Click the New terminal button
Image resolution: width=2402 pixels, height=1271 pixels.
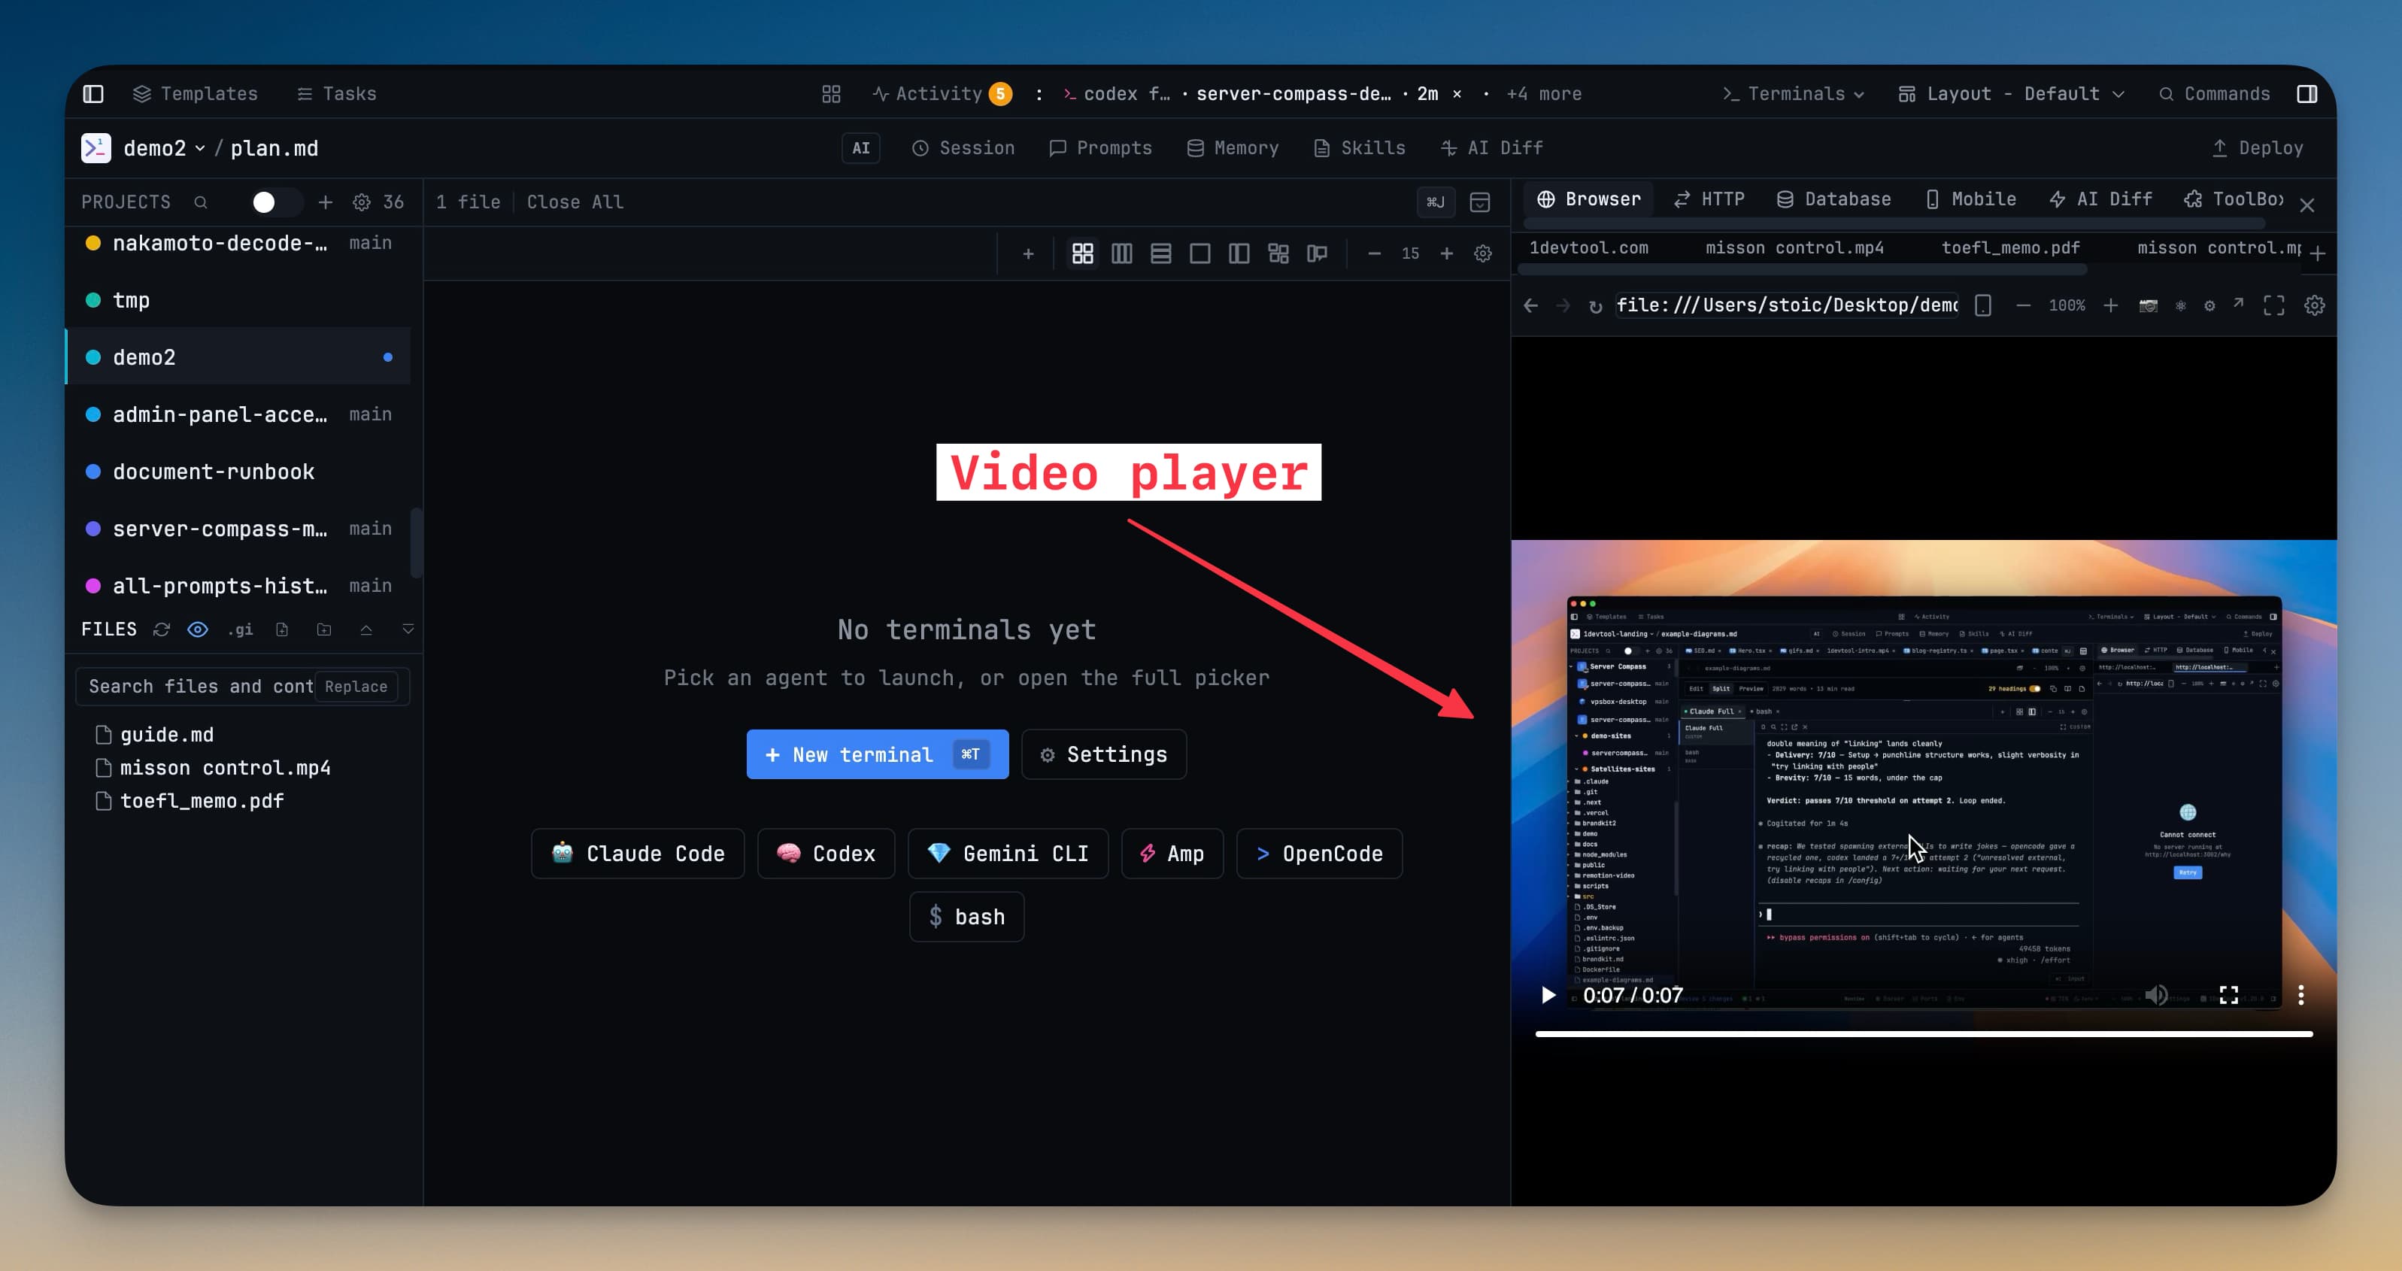(x=878, y=754)
